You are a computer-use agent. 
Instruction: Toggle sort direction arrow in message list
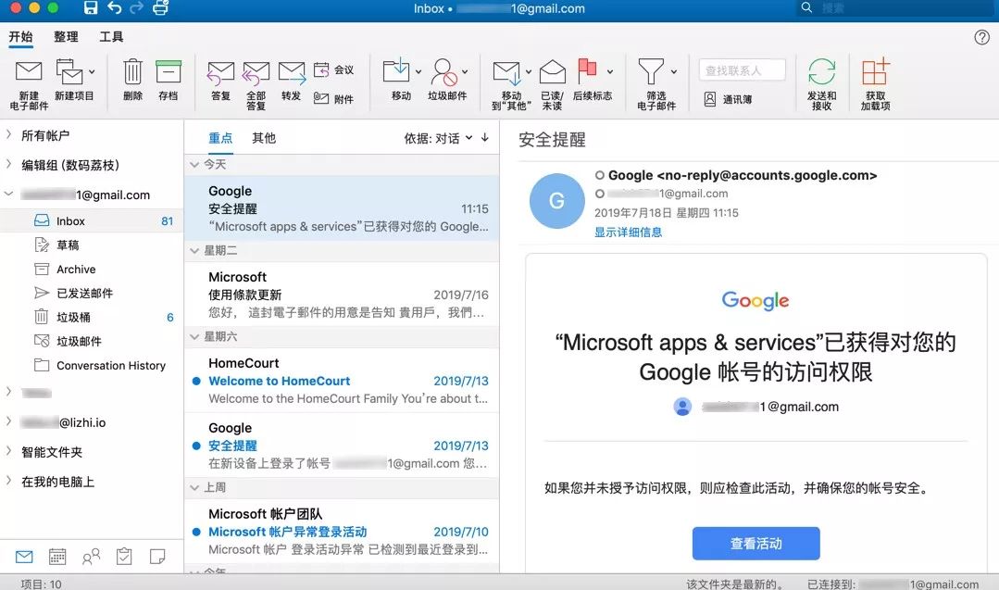coord(485,138)
